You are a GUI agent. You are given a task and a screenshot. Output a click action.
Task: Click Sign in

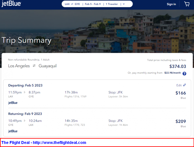pos(171,4)
